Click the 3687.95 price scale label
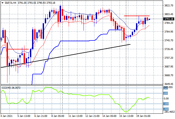175x119 pixels. (x=169, y=66)
